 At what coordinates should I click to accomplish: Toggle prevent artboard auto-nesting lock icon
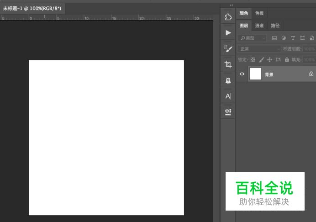click(x=278, y=60)
